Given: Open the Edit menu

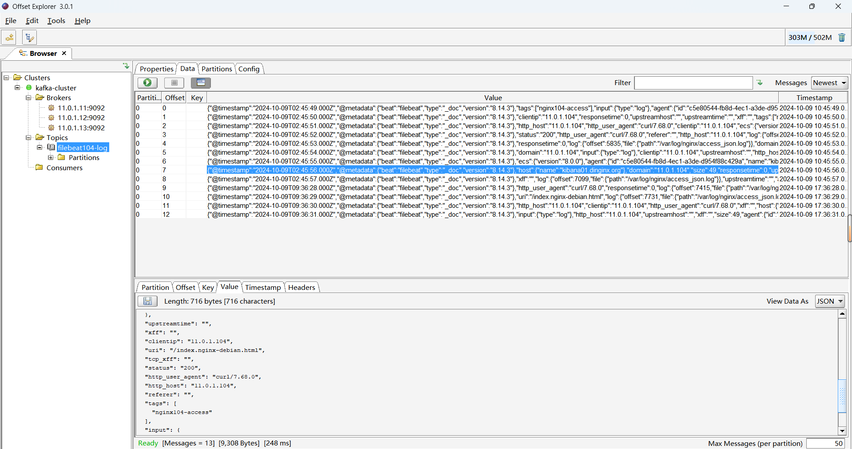Looking at the screenshot, I should 32,21.
